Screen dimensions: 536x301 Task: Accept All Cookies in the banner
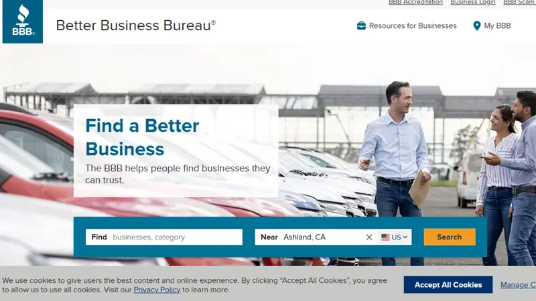point(448,285)
